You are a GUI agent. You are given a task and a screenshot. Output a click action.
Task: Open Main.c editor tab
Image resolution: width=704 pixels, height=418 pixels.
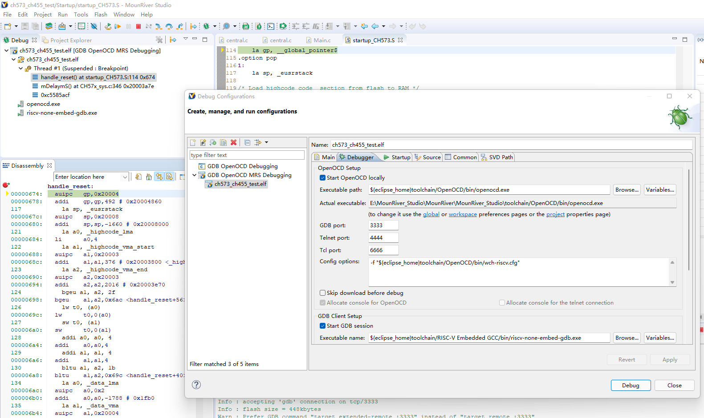(318, 40)
